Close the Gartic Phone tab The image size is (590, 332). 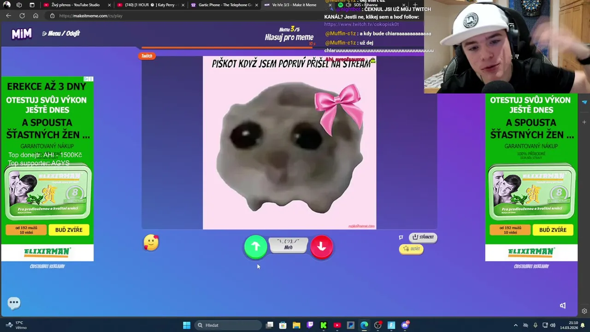(257, 5)
